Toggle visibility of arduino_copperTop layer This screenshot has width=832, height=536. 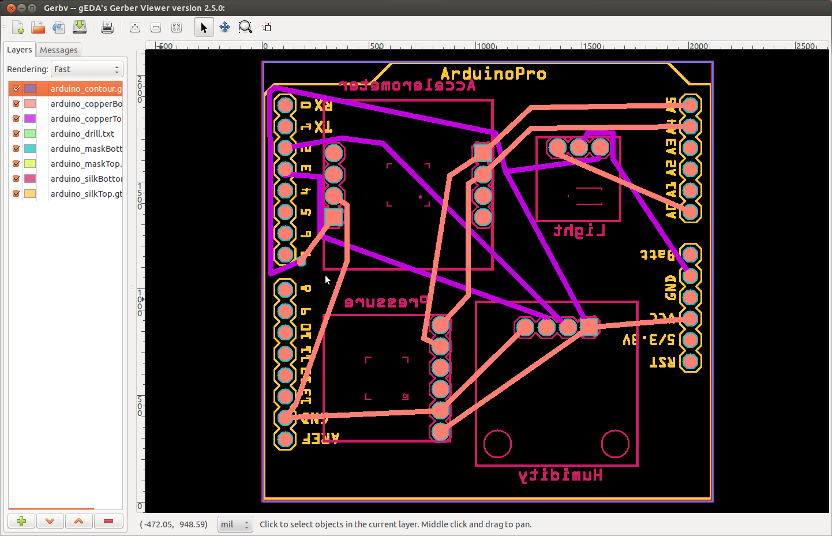coord(16,119)
